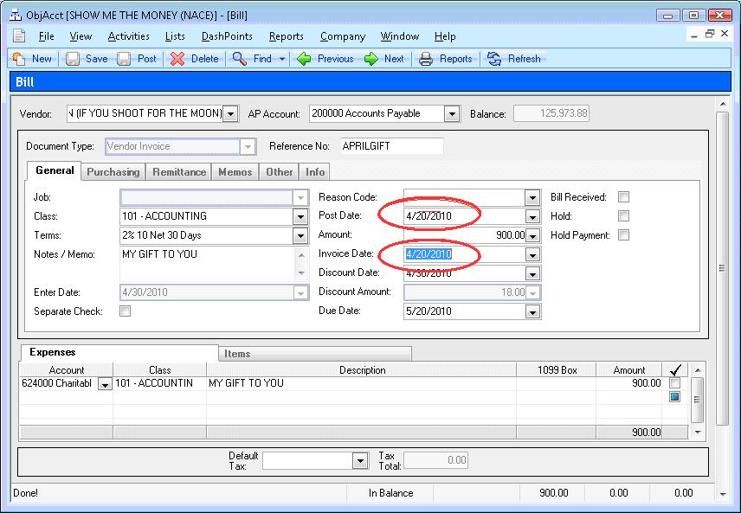Image resolution: width=741 pixels, height=513 pixels.
Task: Click the Post toolbar icon
Action: pyautogui.click(x=124, y=59)
